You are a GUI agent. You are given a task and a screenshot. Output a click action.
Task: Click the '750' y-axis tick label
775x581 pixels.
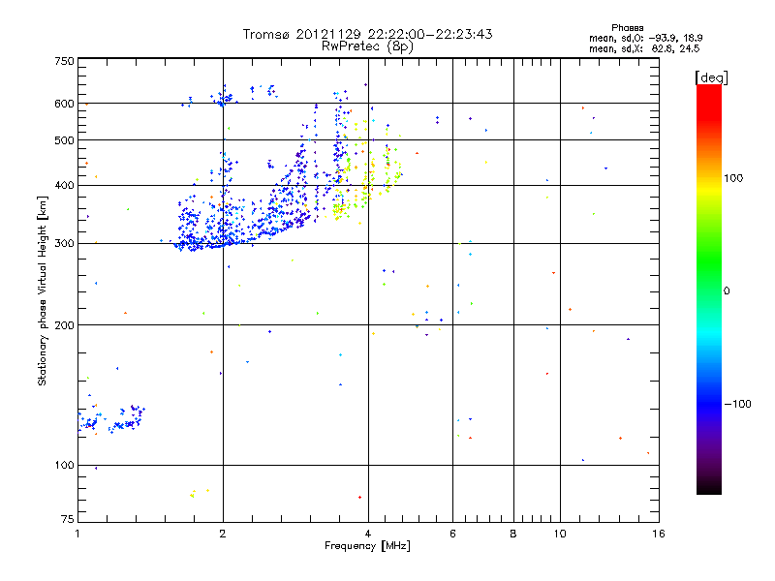[x=65, y=61]
